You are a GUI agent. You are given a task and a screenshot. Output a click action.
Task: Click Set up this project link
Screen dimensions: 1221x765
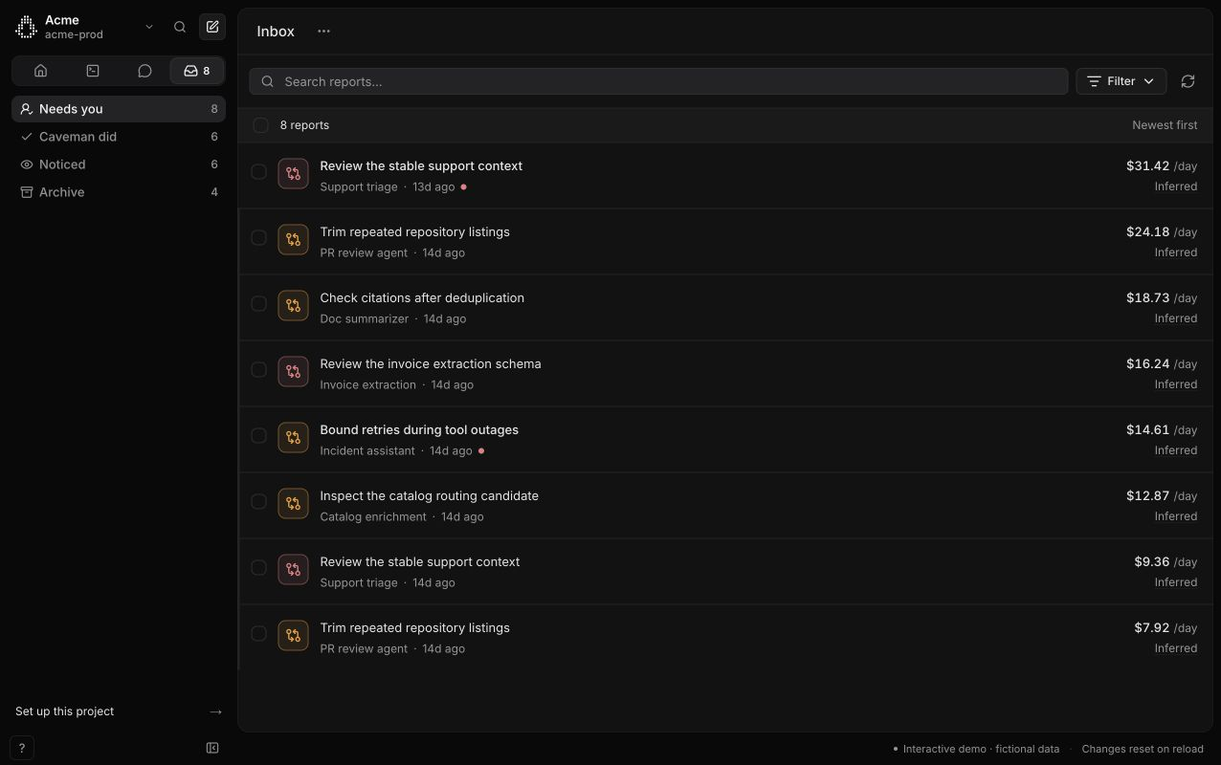tap(119, 711)
